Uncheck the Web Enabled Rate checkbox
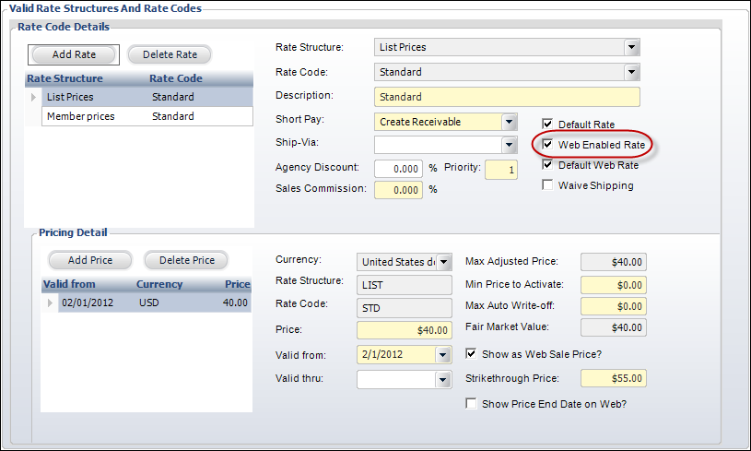 [x=547, y=144]
